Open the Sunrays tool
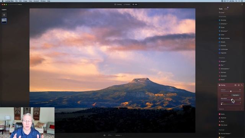 tap(222, 72)
